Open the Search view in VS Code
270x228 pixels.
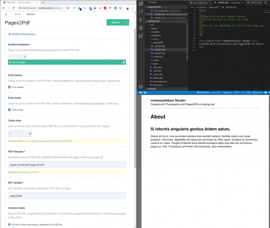click(141, 12)
